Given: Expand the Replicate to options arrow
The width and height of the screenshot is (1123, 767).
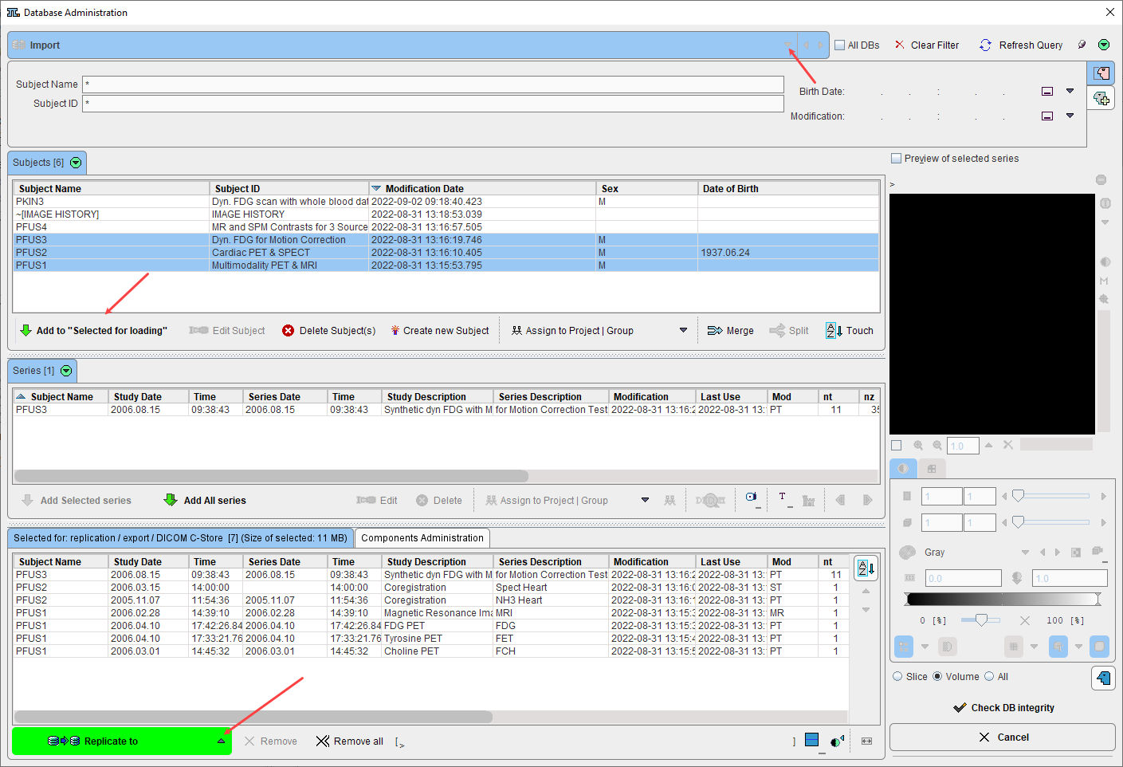Looking at the screenshot, I should tap(221, 741).
